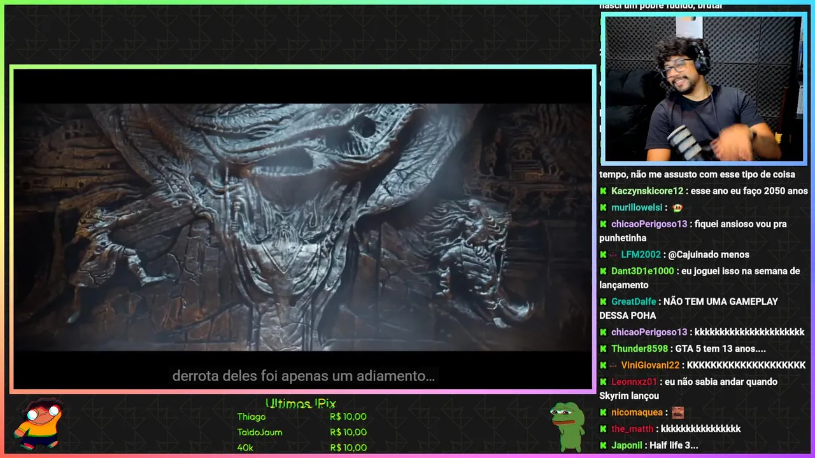Click the Kick badge beside LFM2002
Screen dimensions: 815x458
(603, 254)
